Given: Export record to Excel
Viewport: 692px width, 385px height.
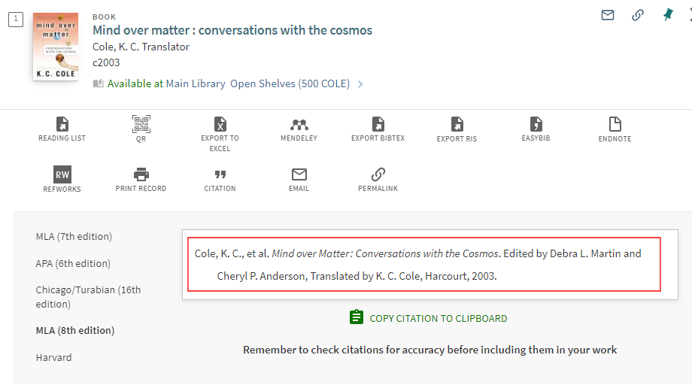Looking at the screenshot, I should click(220, 125).
